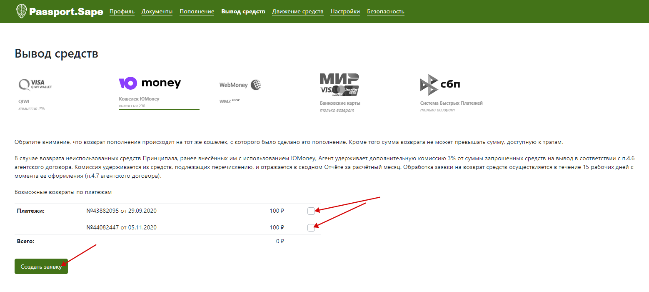Screen dimensions: 649x292
Task: Click the Возможные возвраты по платежам text
Action: [63, 192]
